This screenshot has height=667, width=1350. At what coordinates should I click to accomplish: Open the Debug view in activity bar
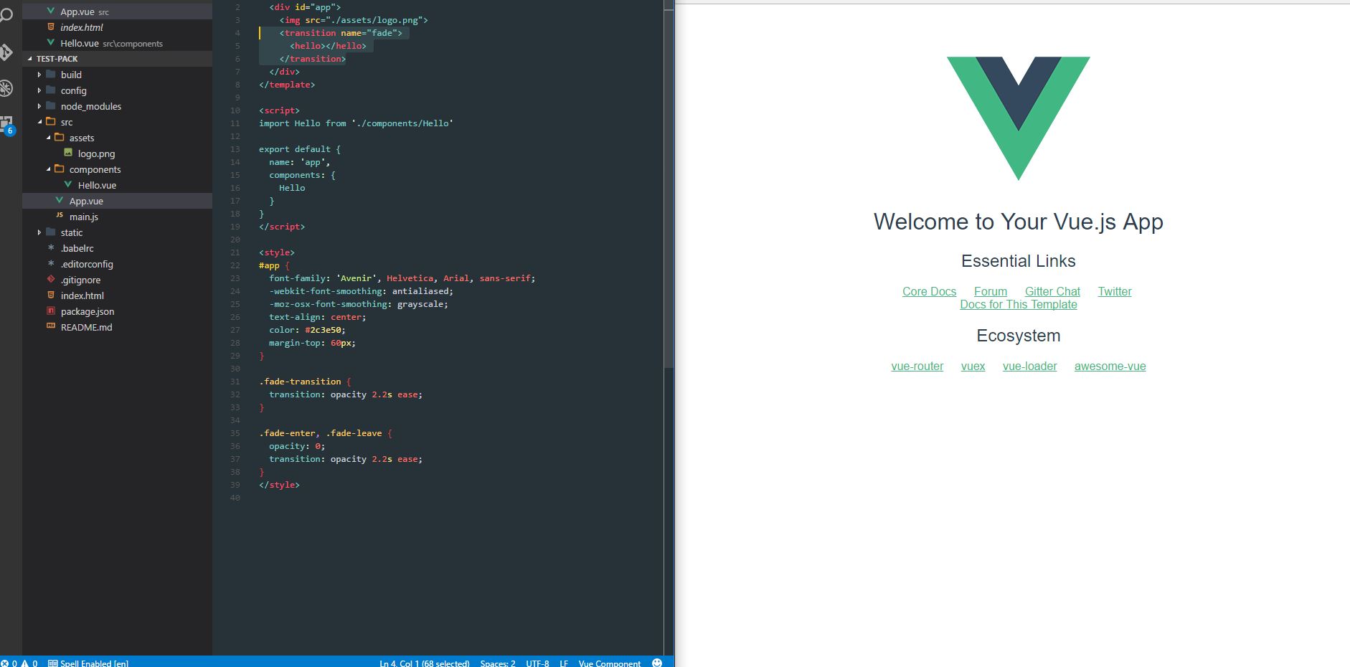pyautogui.click(x=6, y=88)
